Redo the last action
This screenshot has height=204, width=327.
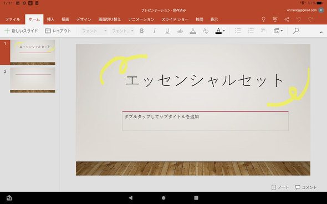[310, 19]
